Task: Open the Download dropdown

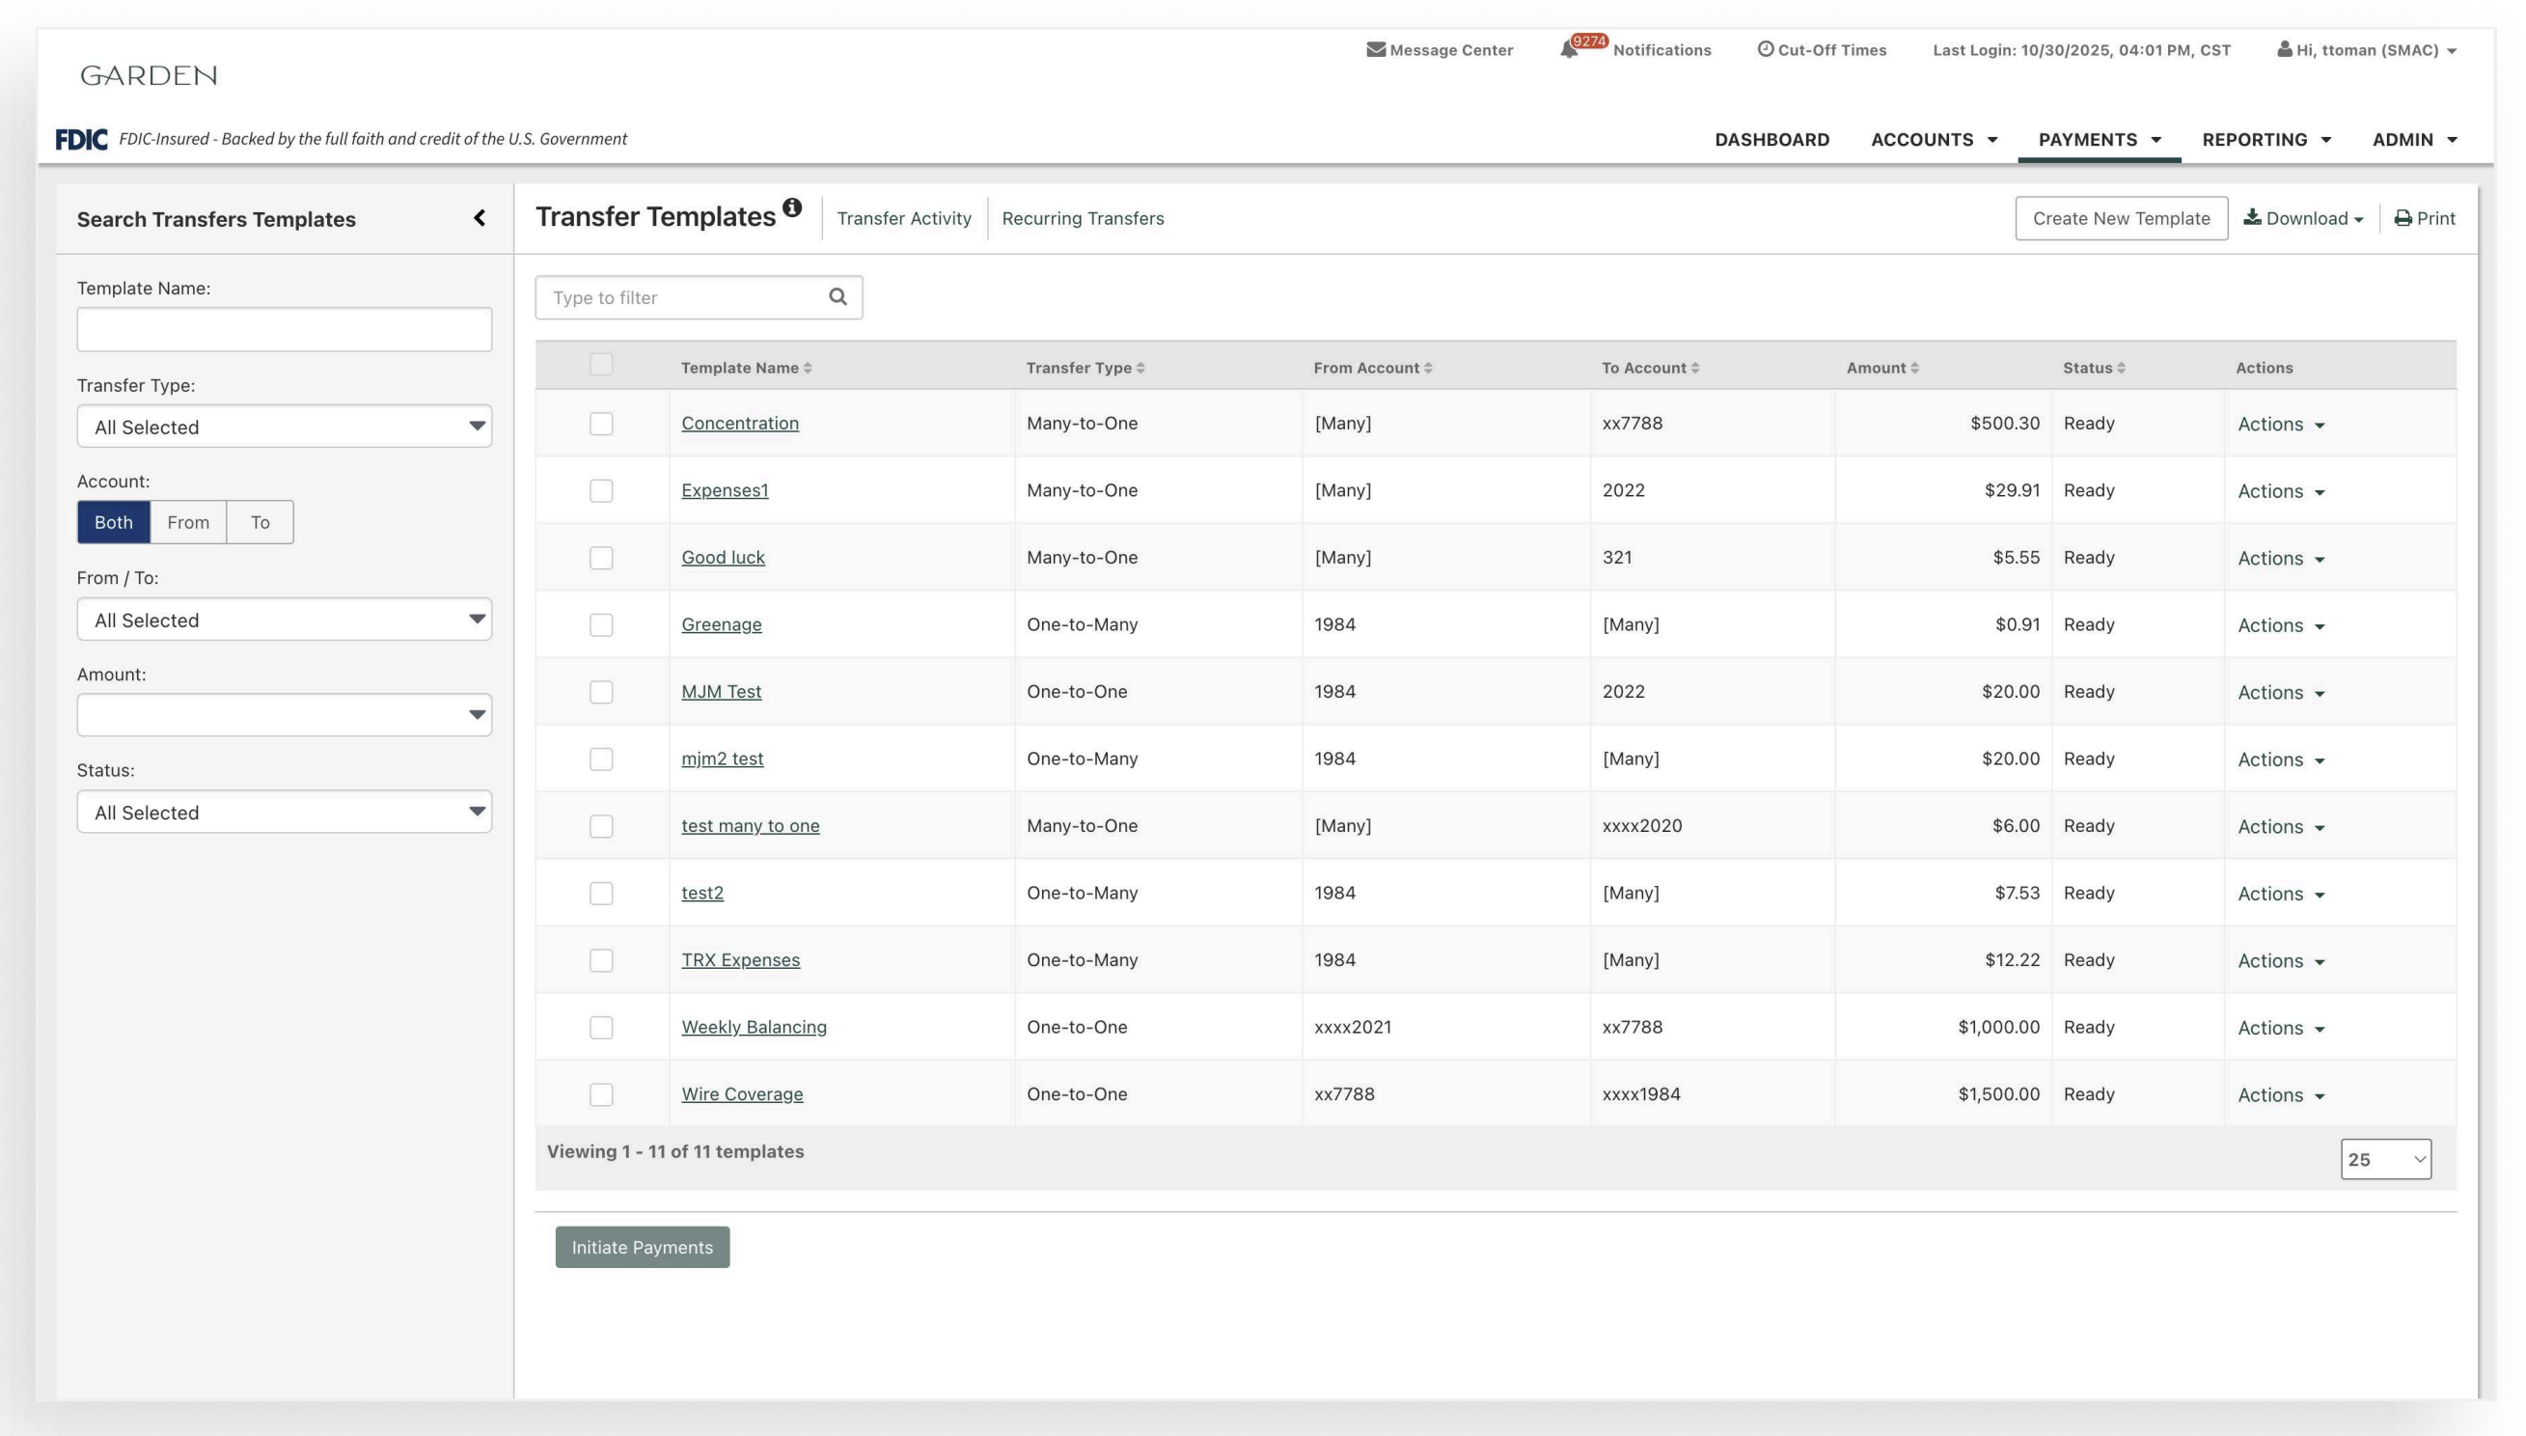Action: (x=2303, y=218)
